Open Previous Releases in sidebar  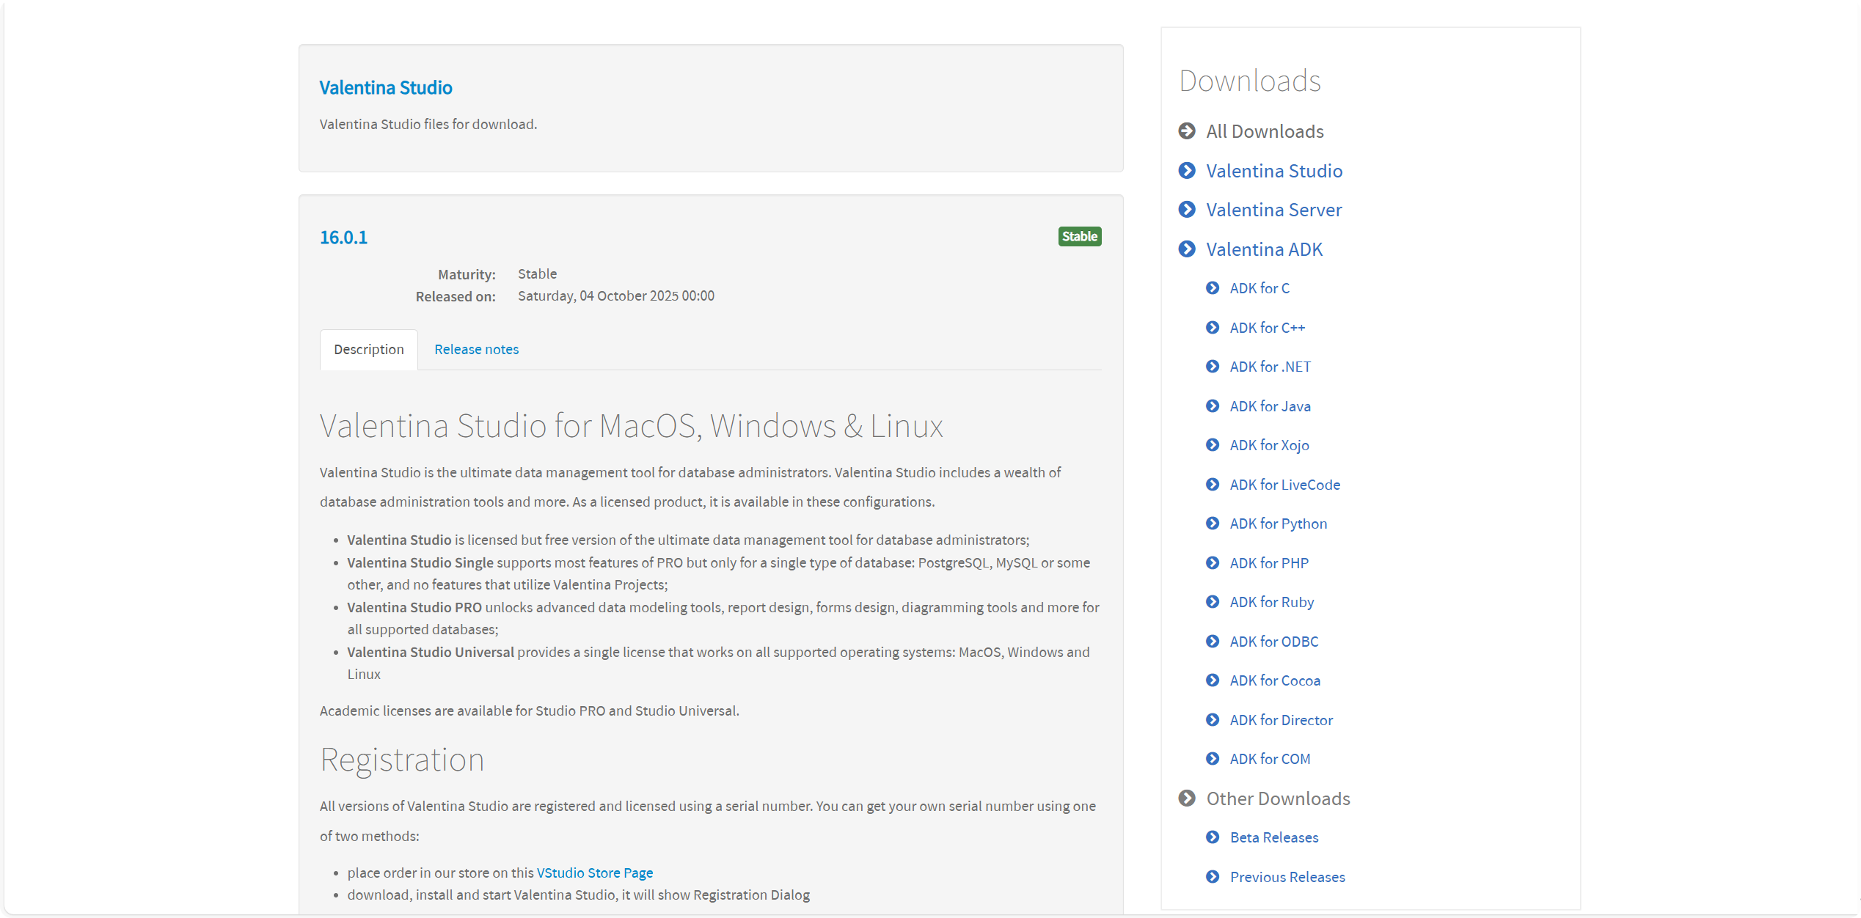click(x=1287, y=877)
